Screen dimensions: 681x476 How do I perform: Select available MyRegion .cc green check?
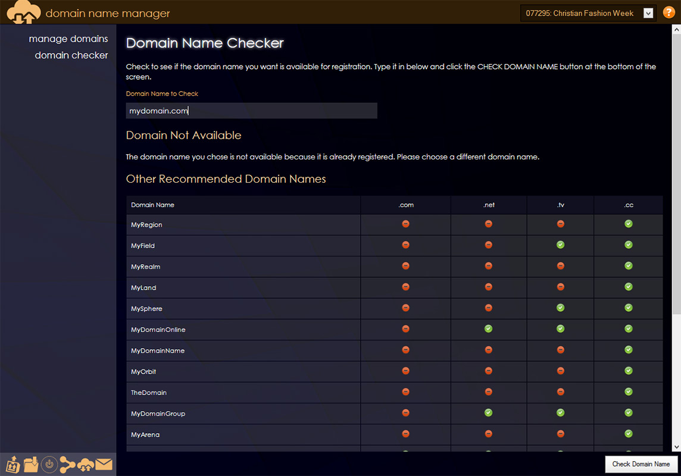pyautogui.click(x=628, y=224)
